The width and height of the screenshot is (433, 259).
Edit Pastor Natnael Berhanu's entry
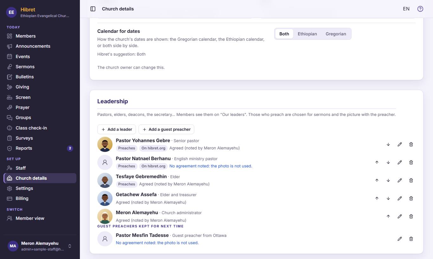point(400,162)
